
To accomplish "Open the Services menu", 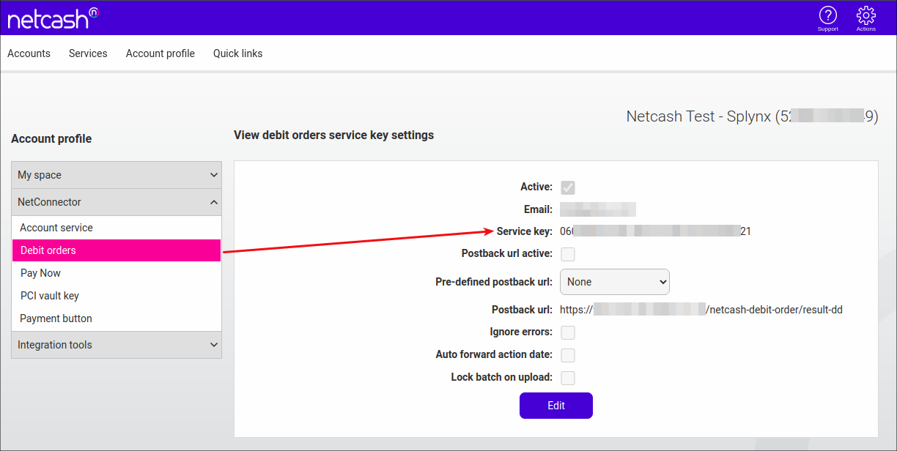I will tap(87, 53).
